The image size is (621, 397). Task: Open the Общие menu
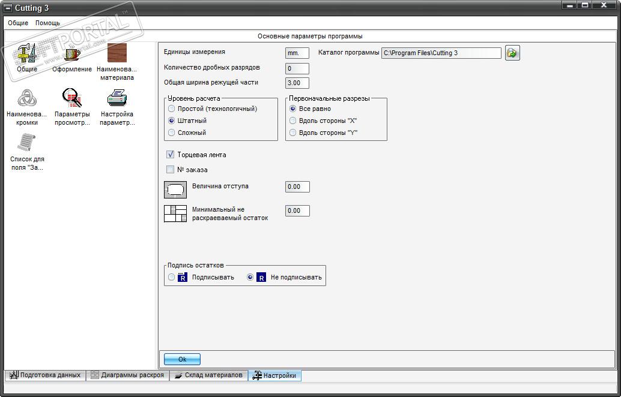tap(18, 23)
